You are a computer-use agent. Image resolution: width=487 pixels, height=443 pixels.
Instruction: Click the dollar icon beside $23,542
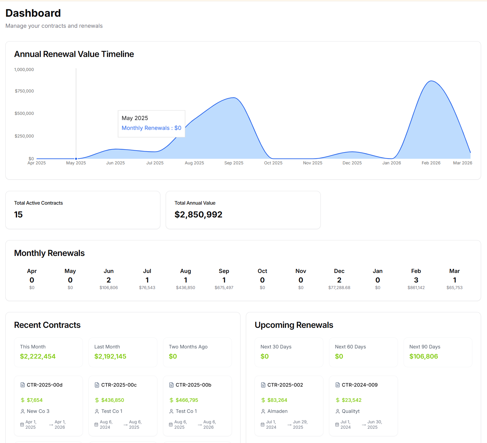click(x=337, y=400)
